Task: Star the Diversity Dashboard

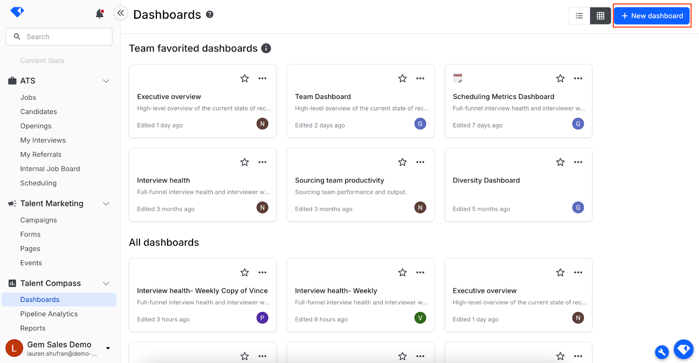Action: (x=561, y=162)
